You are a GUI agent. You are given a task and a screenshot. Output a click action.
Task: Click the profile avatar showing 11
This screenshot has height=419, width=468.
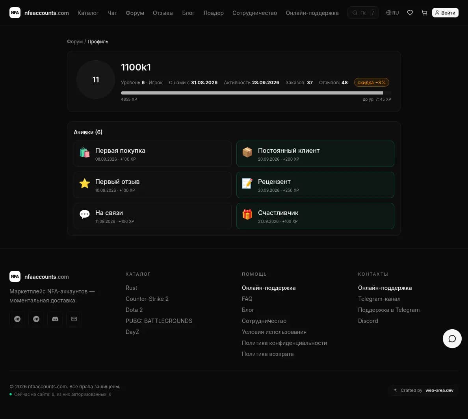coord(95,80)
